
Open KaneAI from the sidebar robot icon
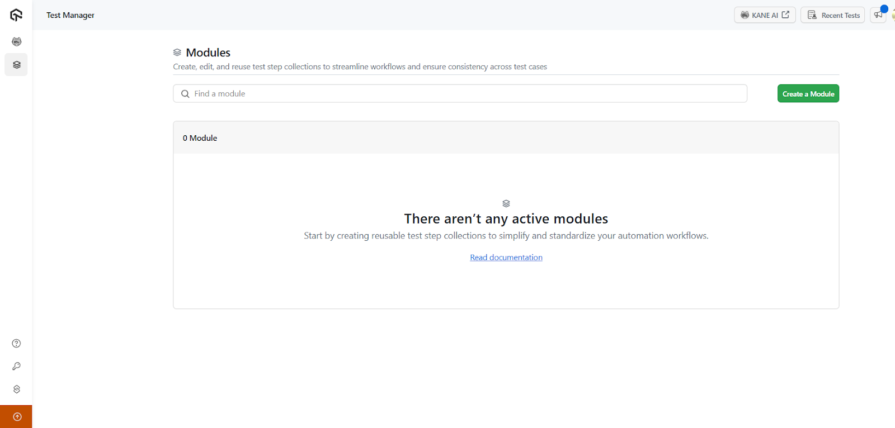pos(17,42)
